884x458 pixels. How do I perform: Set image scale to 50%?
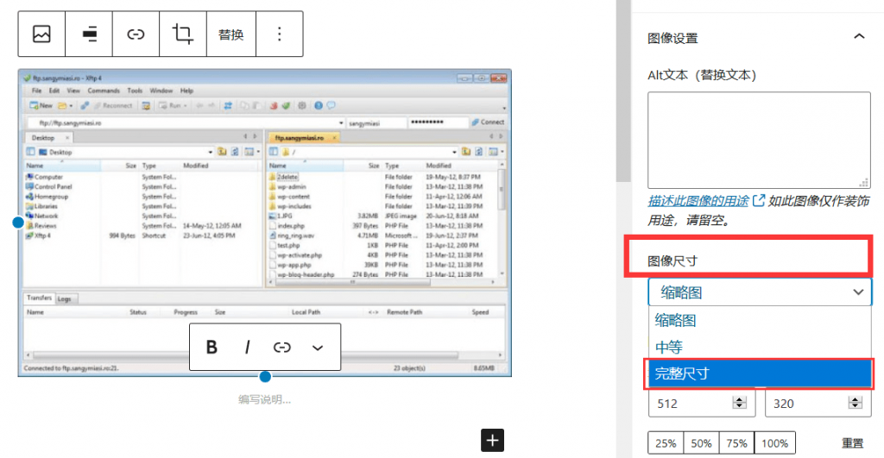[x=701, y=443]
